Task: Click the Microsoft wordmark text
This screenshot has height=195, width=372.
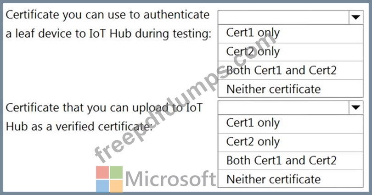Action: coord(170,179)
